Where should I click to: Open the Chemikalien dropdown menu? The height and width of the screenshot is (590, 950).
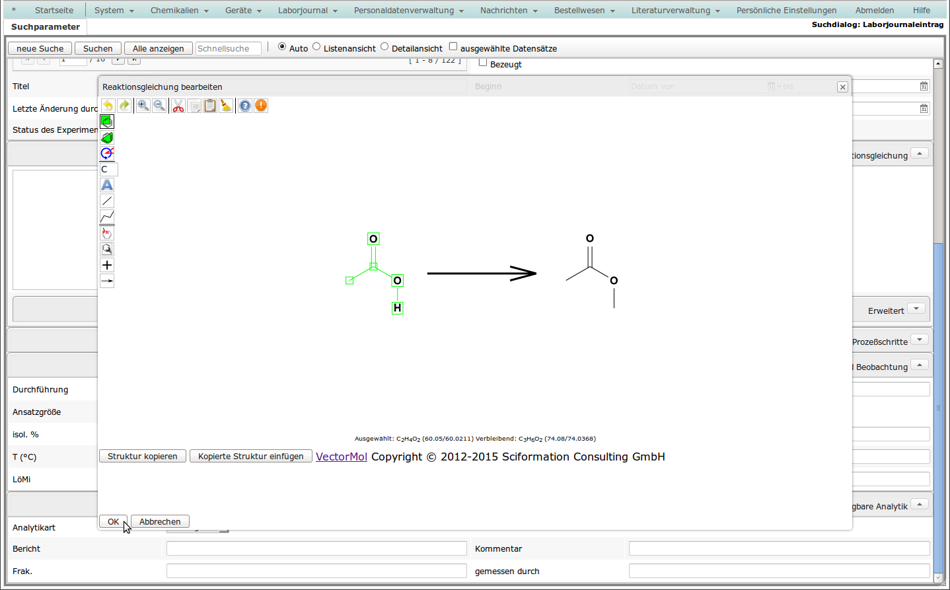[x=179, y=11]
